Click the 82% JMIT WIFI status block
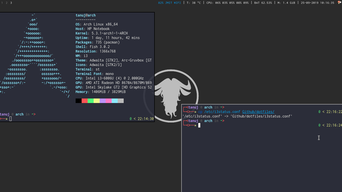 pyautogui.click(x=169, y=3)
